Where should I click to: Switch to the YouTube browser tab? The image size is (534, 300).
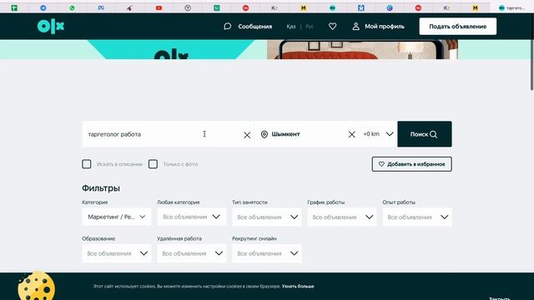click(x=159, y=7)
